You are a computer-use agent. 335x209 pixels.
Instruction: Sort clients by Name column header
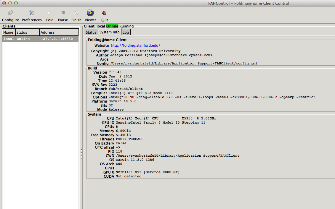coord(8,32)
